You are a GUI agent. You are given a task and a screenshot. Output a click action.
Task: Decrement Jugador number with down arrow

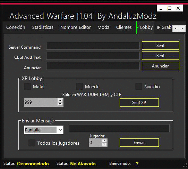(x=104, y=144)
